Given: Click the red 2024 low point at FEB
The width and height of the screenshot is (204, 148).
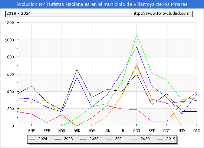Looking at the screenshot, I should pyautogui.click(x=47, y=122).
